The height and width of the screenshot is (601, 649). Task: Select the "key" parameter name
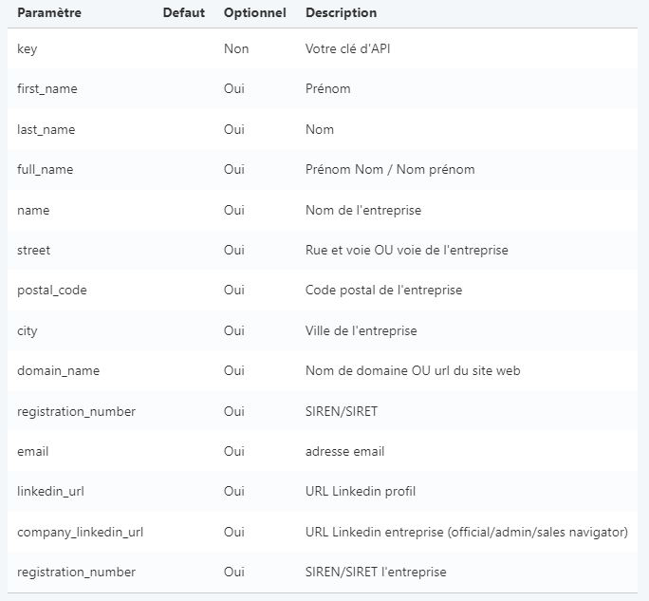tap(28, 48)
